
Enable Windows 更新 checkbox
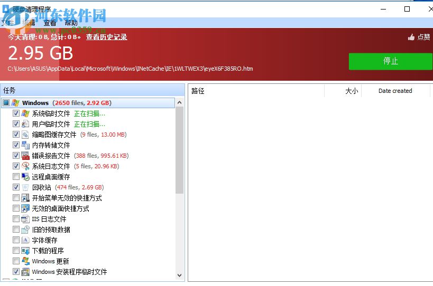point(16,261)
